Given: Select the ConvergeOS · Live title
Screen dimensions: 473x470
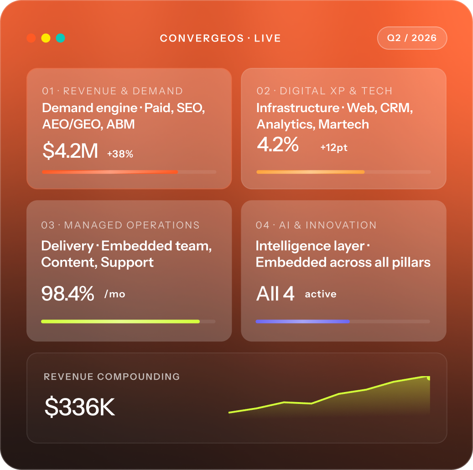Looking at the screenshot, I should (220, 38).
